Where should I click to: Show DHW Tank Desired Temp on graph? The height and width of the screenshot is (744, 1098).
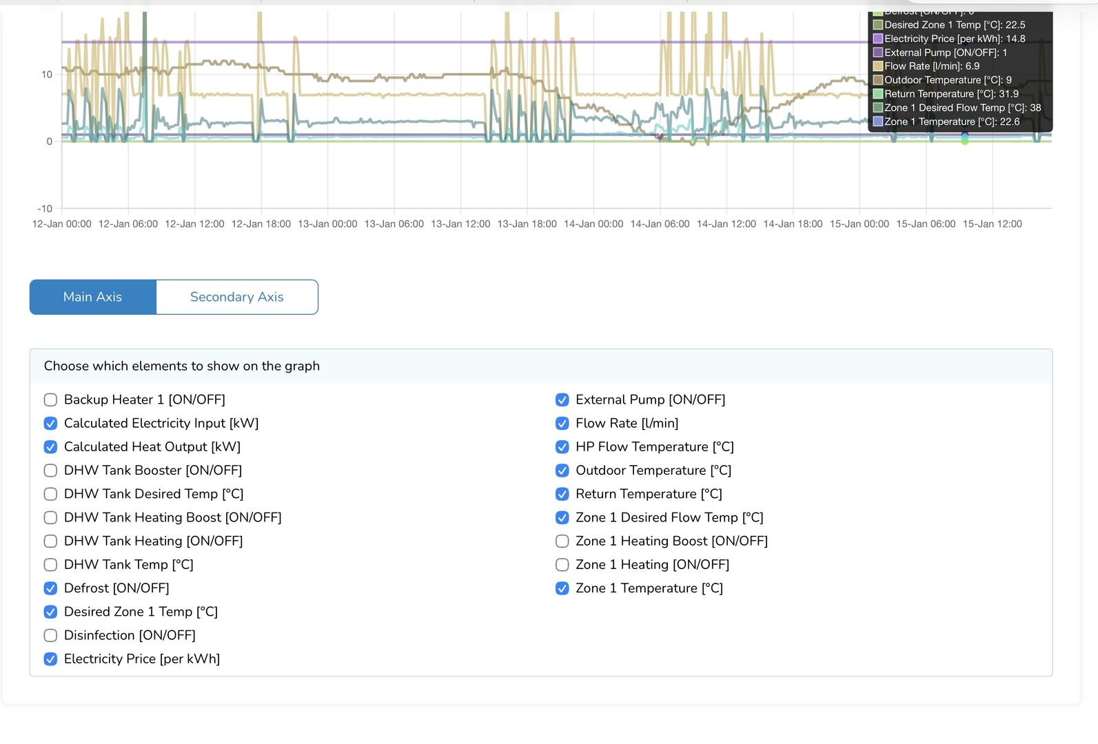(x=50, y=494)
